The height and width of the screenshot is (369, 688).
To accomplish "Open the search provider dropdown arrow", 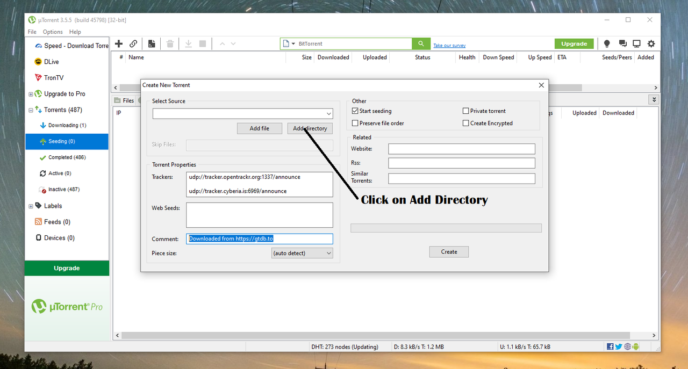I will tap(293, 44).
